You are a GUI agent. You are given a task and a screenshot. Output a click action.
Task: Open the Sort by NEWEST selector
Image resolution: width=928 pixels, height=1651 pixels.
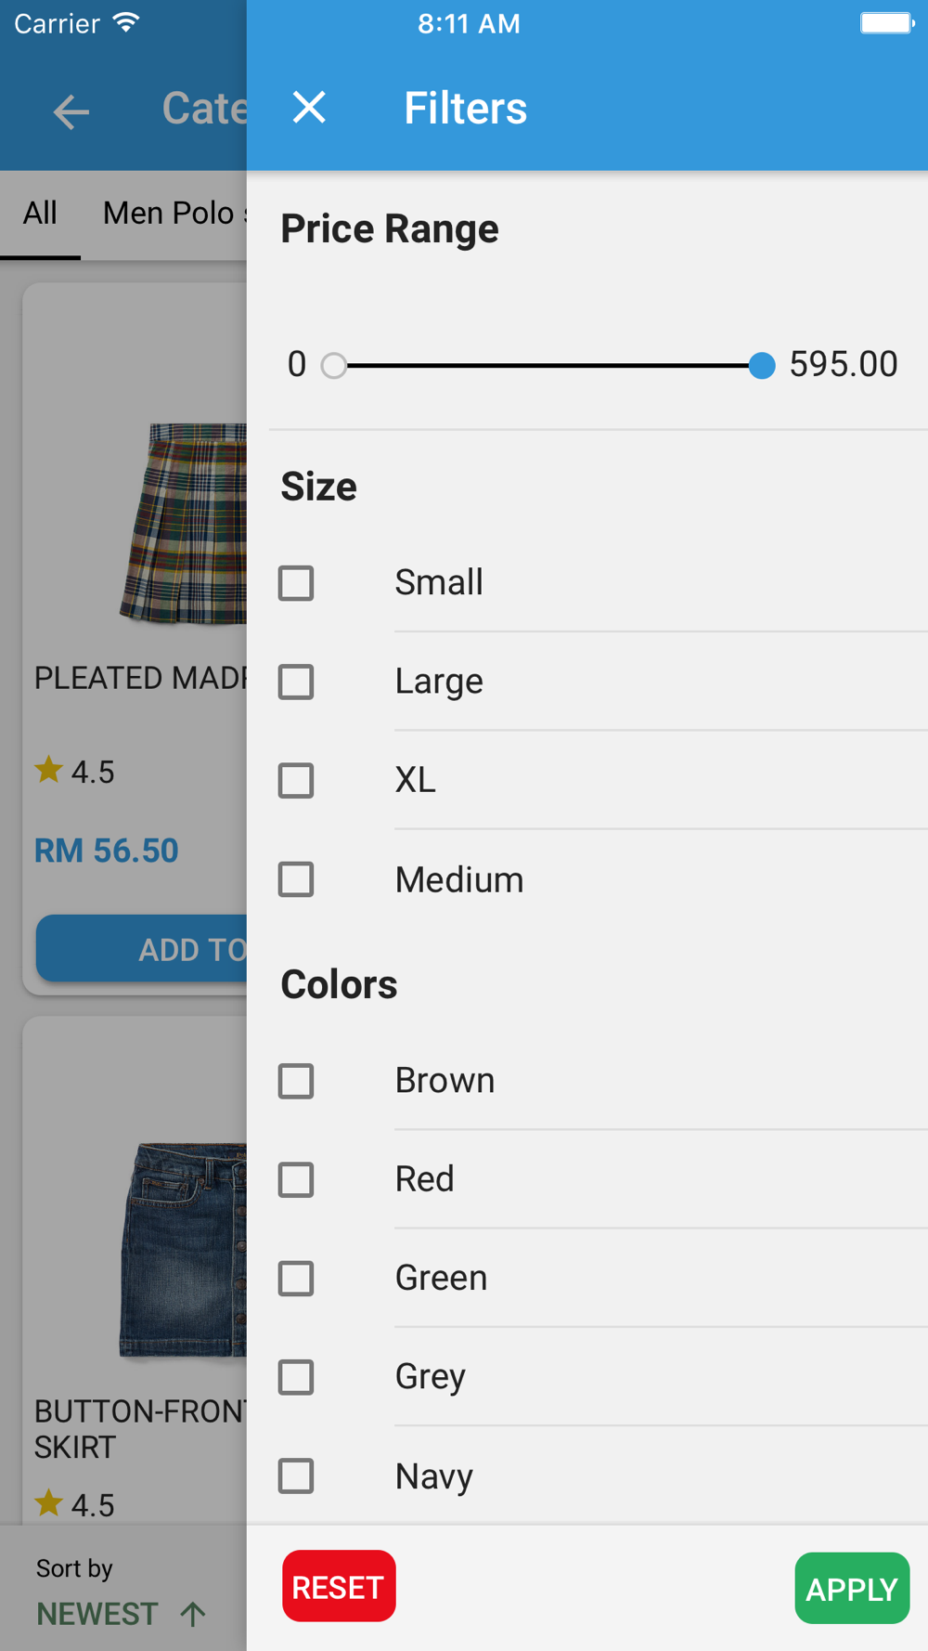97,1613
